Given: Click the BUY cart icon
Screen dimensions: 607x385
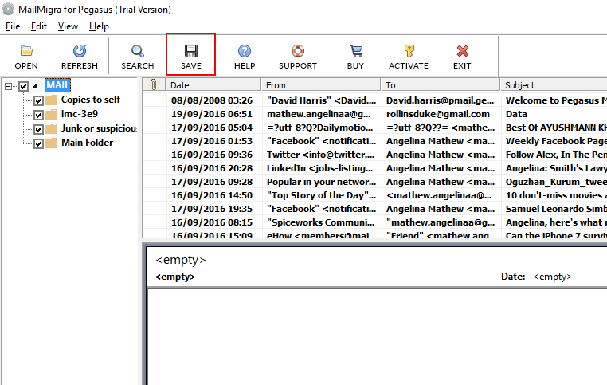Looking at the screenshot, I should coord(355,51).
